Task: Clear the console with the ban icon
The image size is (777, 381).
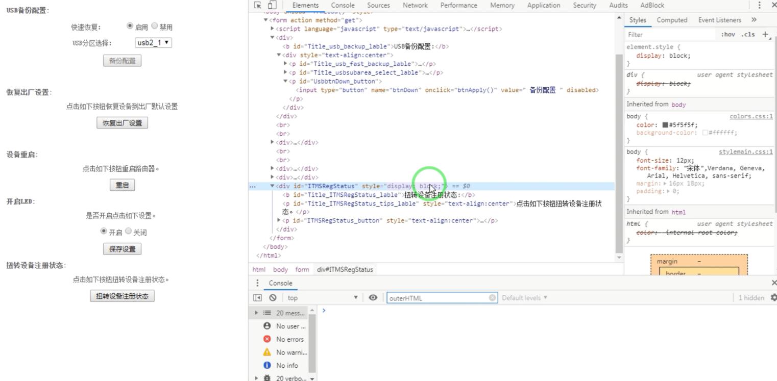Action: [273, 298]
